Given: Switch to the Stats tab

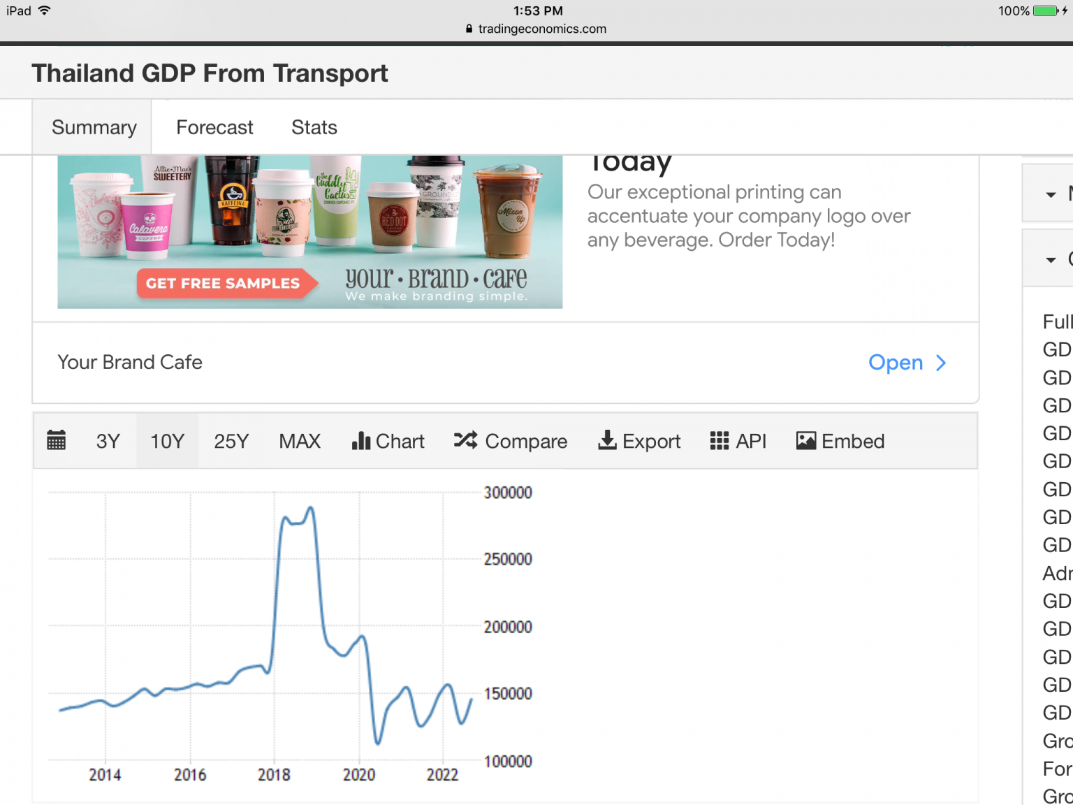Looking at the screenshot, I should point(314,127).
